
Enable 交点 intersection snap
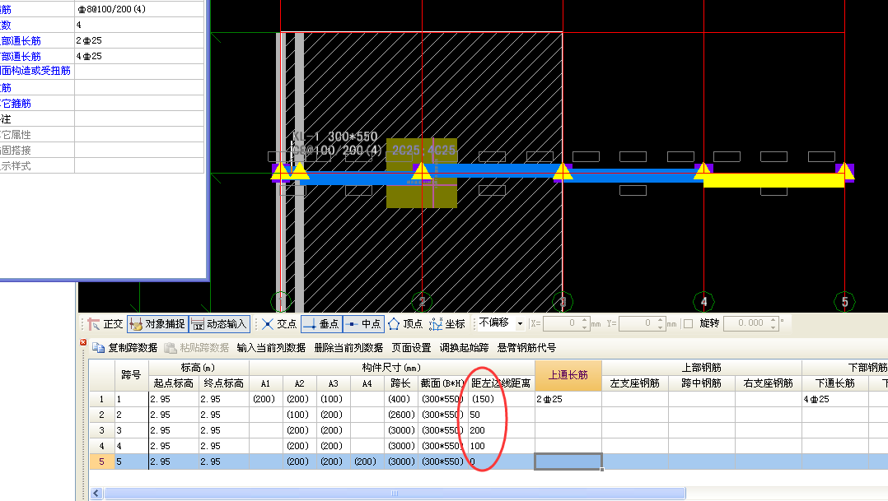click(x=279, y=324)
